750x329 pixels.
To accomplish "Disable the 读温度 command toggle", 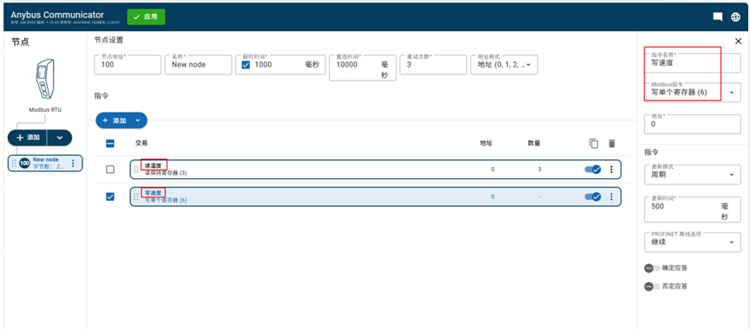I will [593, 170].
